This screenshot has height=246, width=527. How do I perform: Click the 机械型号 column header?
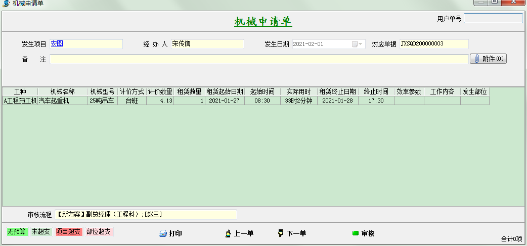102,91
